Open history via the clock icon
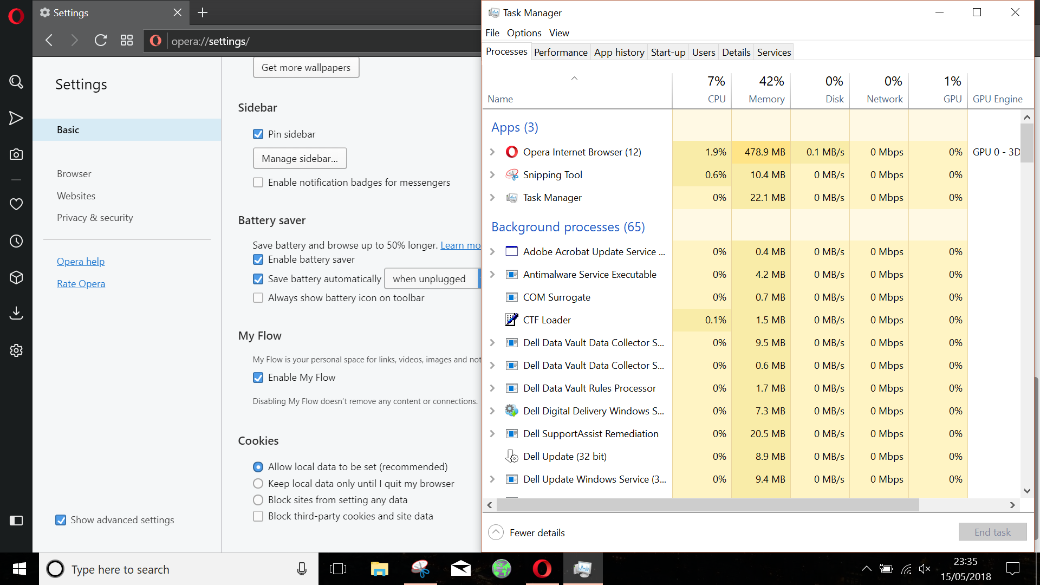Screen dimensions: 1040x585 pyautogui.click(x=16, y=241)
